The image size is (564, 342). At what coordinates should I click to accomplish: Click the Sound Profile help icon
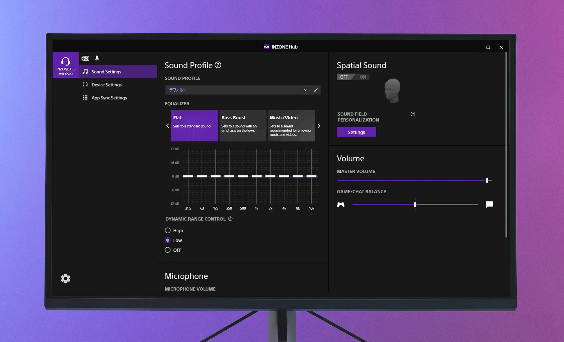[x=218, y=65]
